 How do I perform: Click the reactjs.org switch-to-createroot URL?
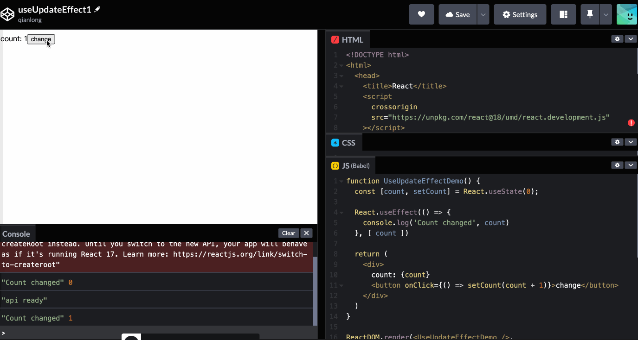pos(154,259)
